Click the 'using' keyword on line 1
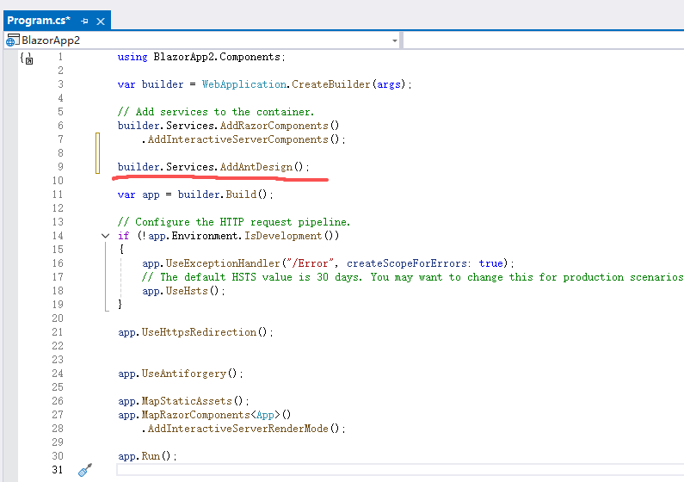This screenshot has width=684, height=482. [x=132, y=57]
